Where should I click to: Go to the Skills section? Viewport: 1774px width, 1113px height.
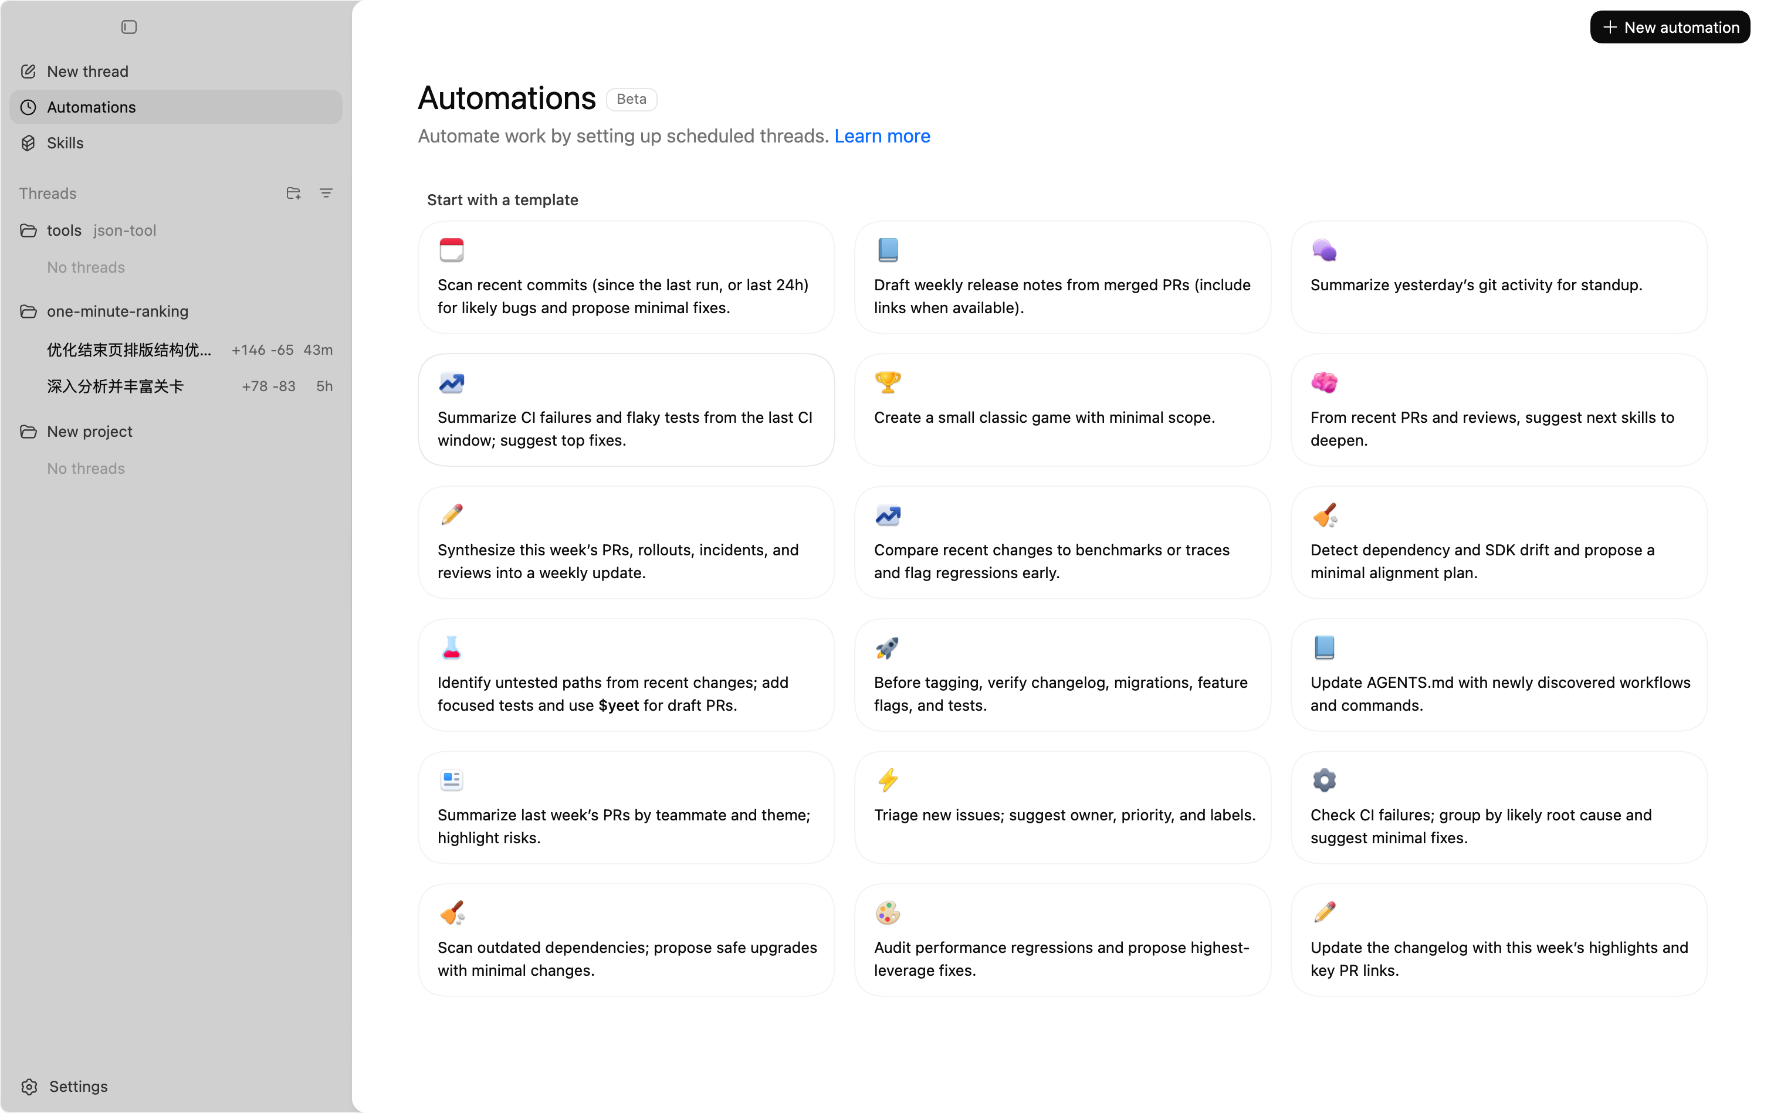pyautogui.click(x=65, y=143)
